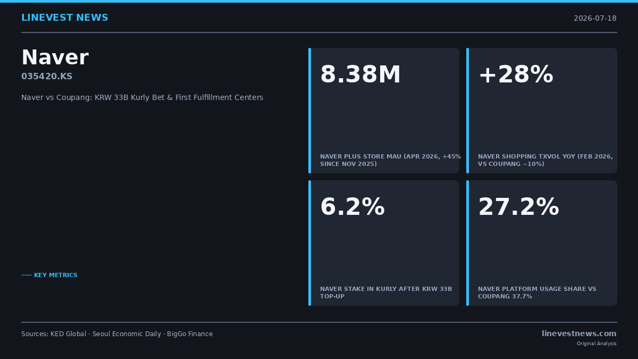Click the 8.38M figure
Screen dimensions: 638x359
click(360, 75)
